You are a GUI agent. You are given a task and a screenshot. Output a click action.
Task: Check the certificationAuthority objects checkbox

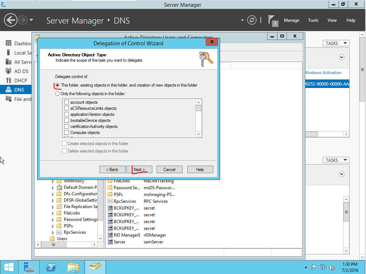coord(66,126)
